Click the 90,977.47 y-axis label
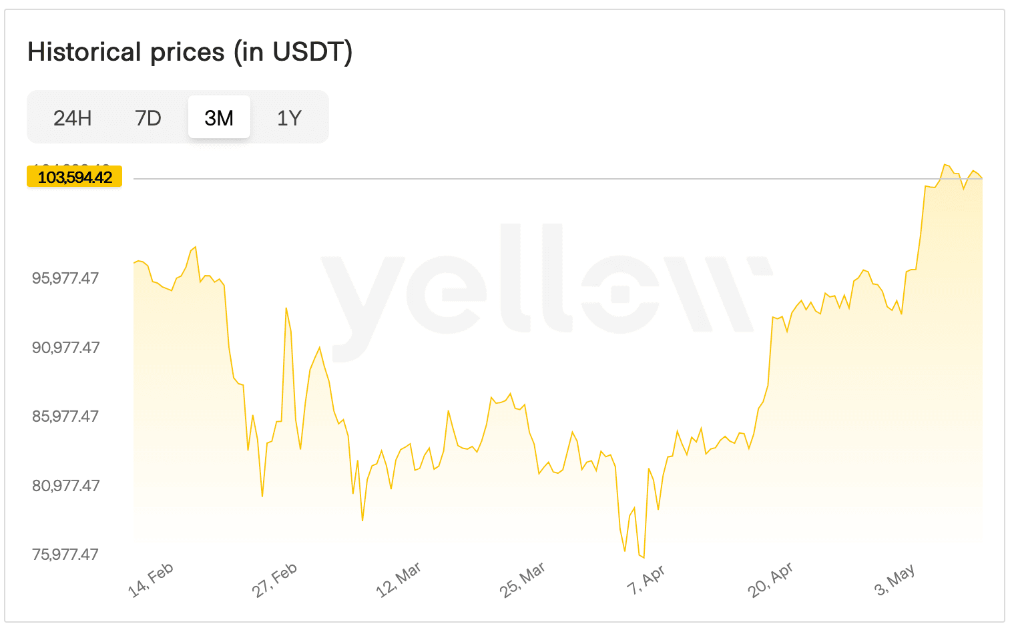 coord(65,348)
